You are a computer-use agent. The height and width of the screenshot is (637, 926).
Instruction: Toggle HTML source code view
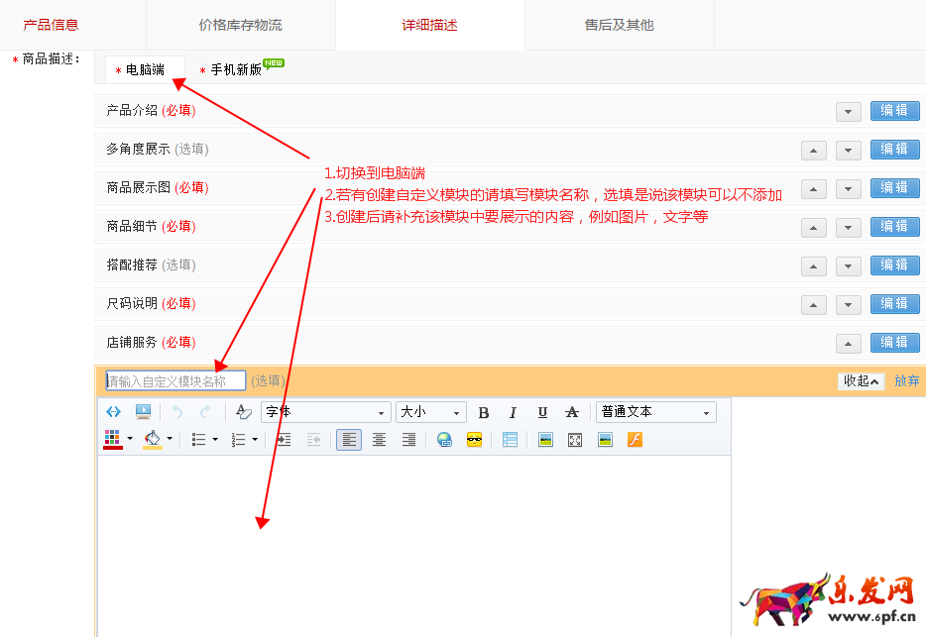pyautogui.click(x=113, y=411)
